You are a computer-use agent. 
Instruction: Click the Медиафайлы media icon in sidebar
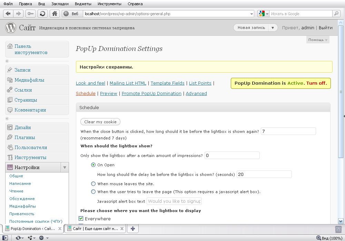pos(10,80)
